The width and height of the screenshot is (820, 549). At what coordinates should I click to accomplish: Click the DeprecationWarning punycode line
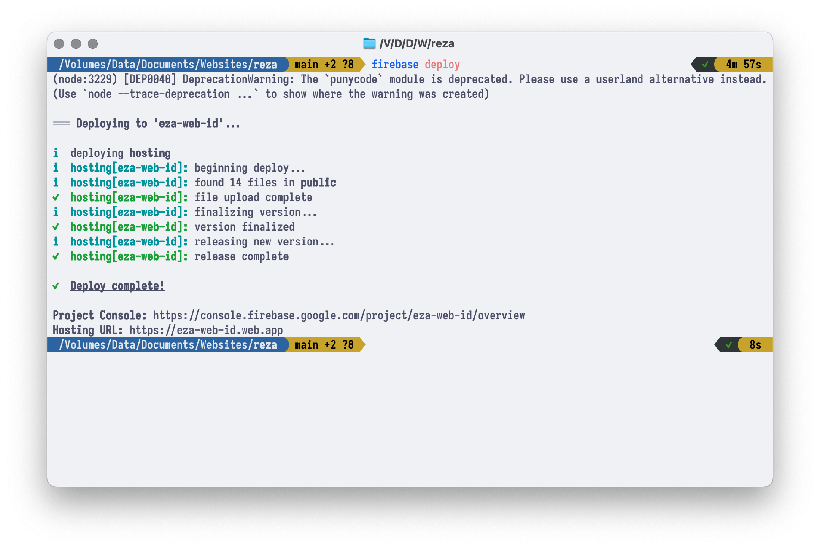[409, 79]
